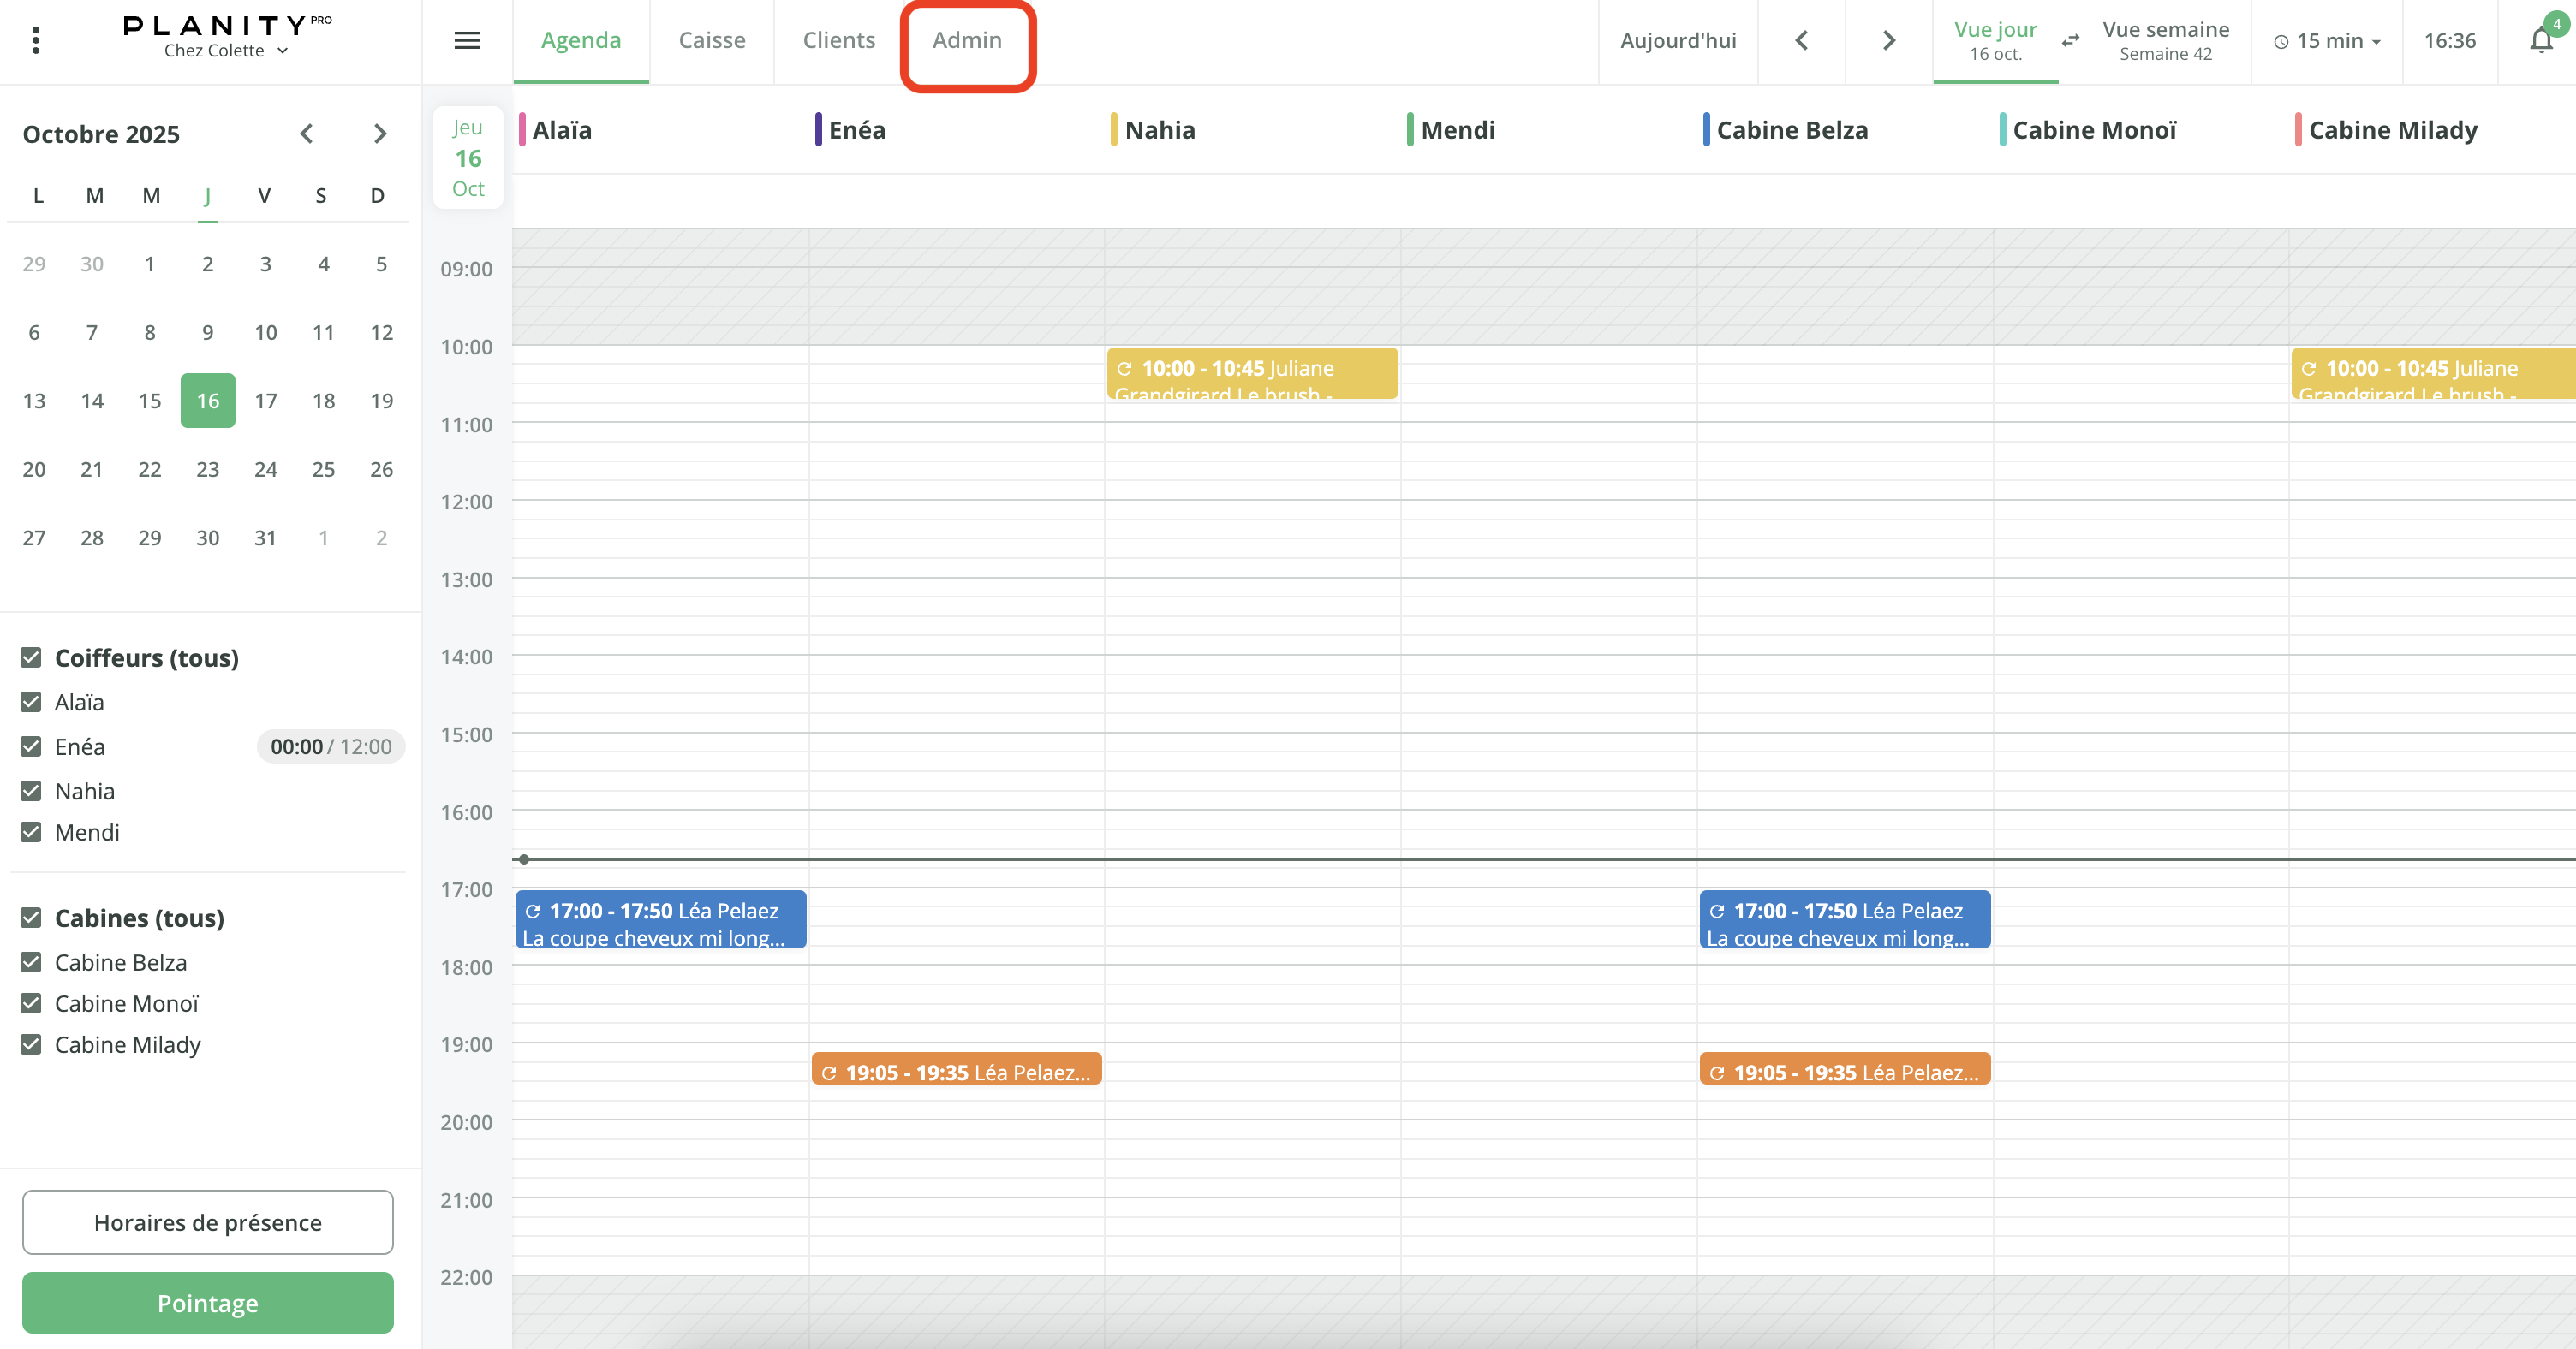
Task: Show previous month in mini calendar
Action: point(307,133)
